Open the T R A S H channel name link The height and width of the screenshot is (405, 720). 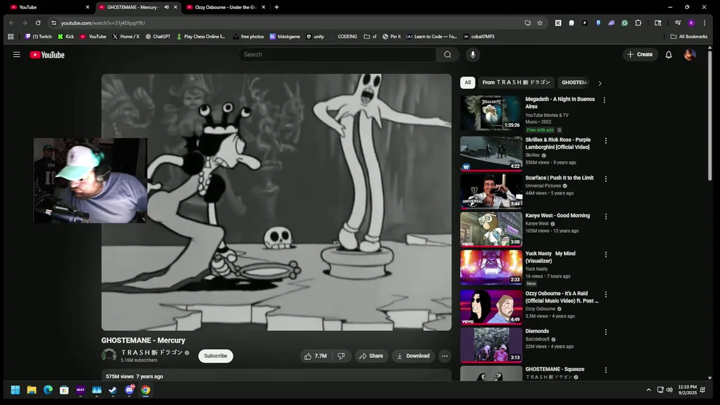point(152,353)
